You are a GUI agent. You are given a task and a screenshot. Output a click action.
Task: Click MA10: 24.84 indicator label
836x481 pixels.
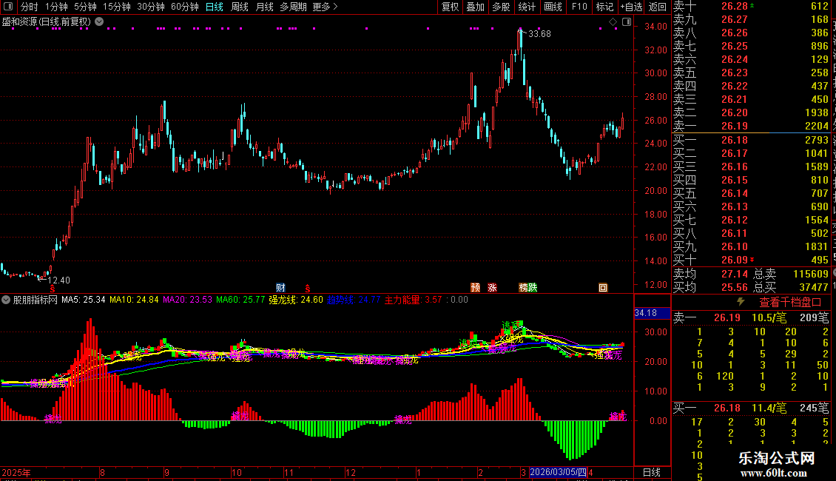[134, 300]
